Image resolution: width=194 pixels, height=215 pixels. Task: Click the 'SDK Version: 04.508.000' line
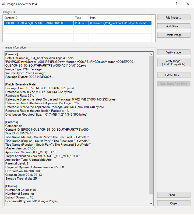pos(23,171)
